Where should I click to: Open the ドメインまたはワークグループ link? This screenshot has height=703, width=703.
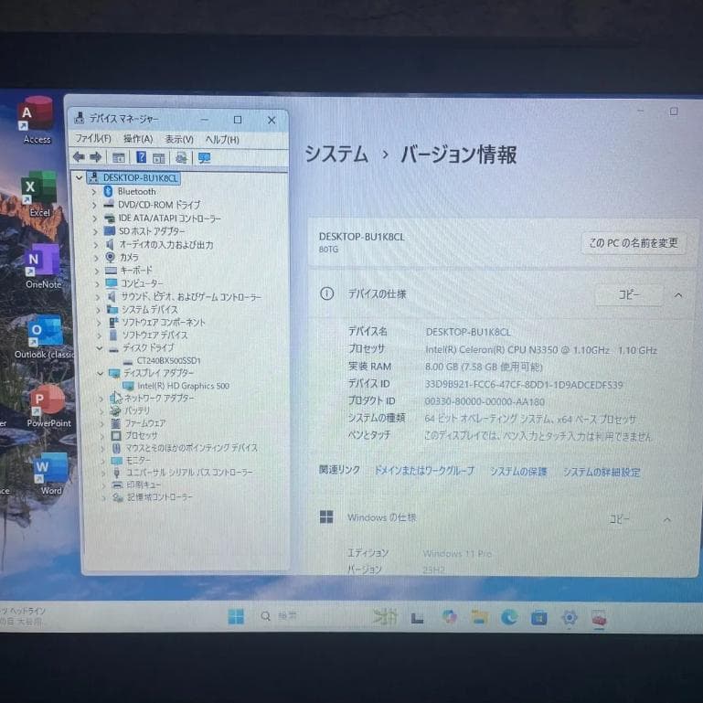pos(424,470)
